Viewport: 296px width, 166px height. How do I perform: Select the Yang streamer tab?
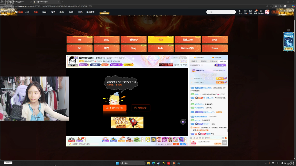pyautogui.click(x=134, y=48)
